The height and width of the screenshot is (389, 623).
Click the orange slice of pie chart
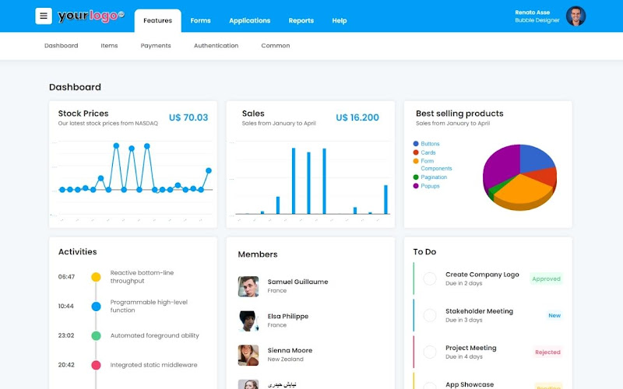522,190
